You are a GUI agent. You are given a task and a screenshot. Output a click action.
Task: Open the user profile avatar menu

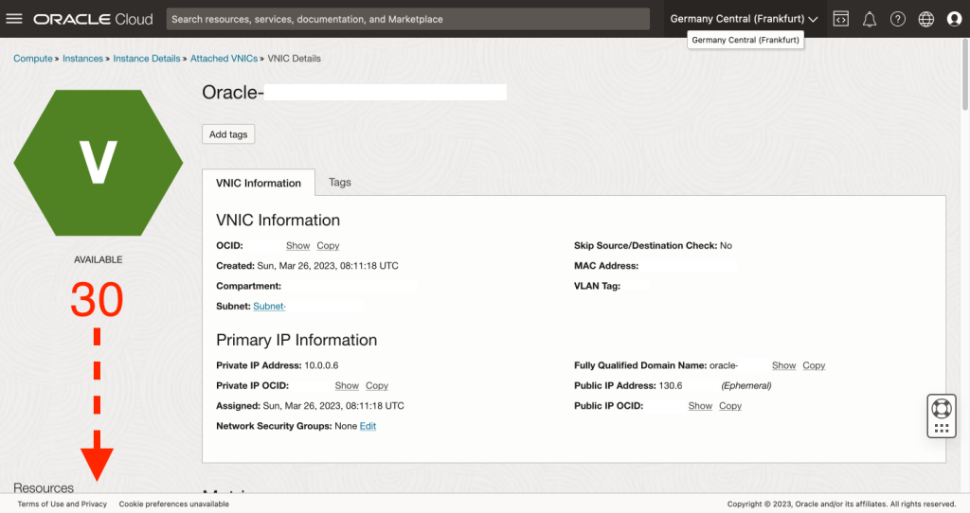click(954, 19)
